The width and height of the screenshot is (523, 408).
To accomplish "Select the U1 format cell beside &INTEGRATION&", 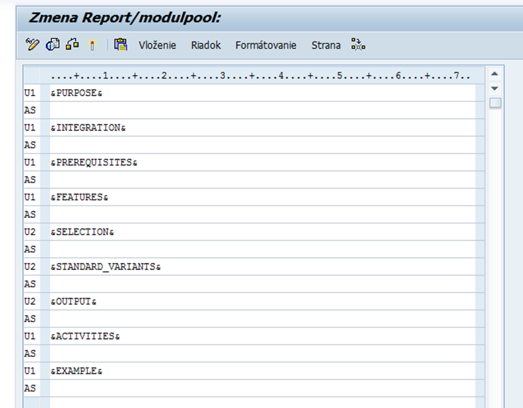I will (x=30, y=128).
